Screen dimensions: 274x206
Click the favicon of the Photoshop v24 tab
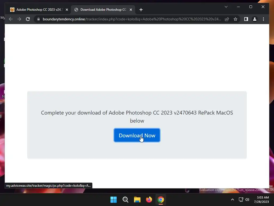[12, 10]
